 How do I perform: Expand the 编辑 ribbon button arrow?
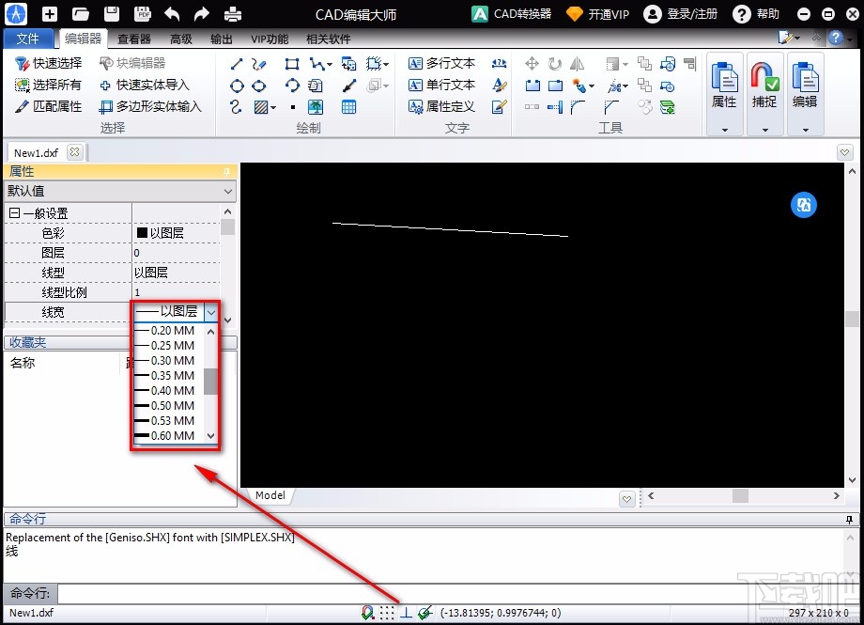(805, 131)
